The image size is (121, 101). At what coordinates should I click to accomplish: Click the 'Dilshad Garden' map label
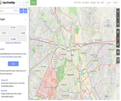tap(98, 40)
